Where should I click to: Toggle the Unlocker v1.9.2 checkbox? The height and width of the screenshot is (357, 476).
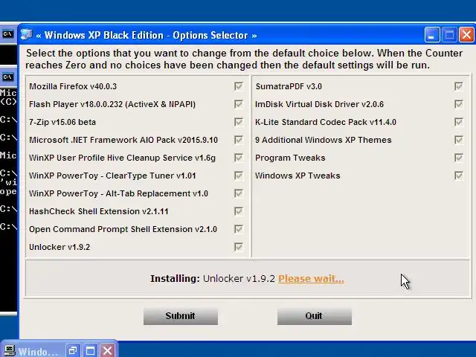click(x=239, y=247)
